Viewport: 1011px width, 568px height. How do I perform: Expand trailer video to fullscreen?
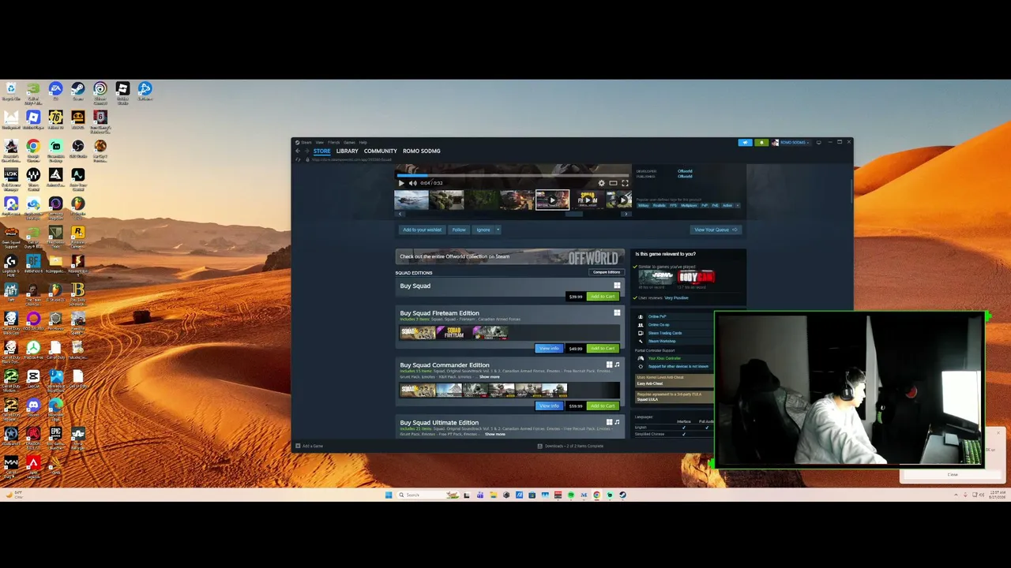point(625,183)
